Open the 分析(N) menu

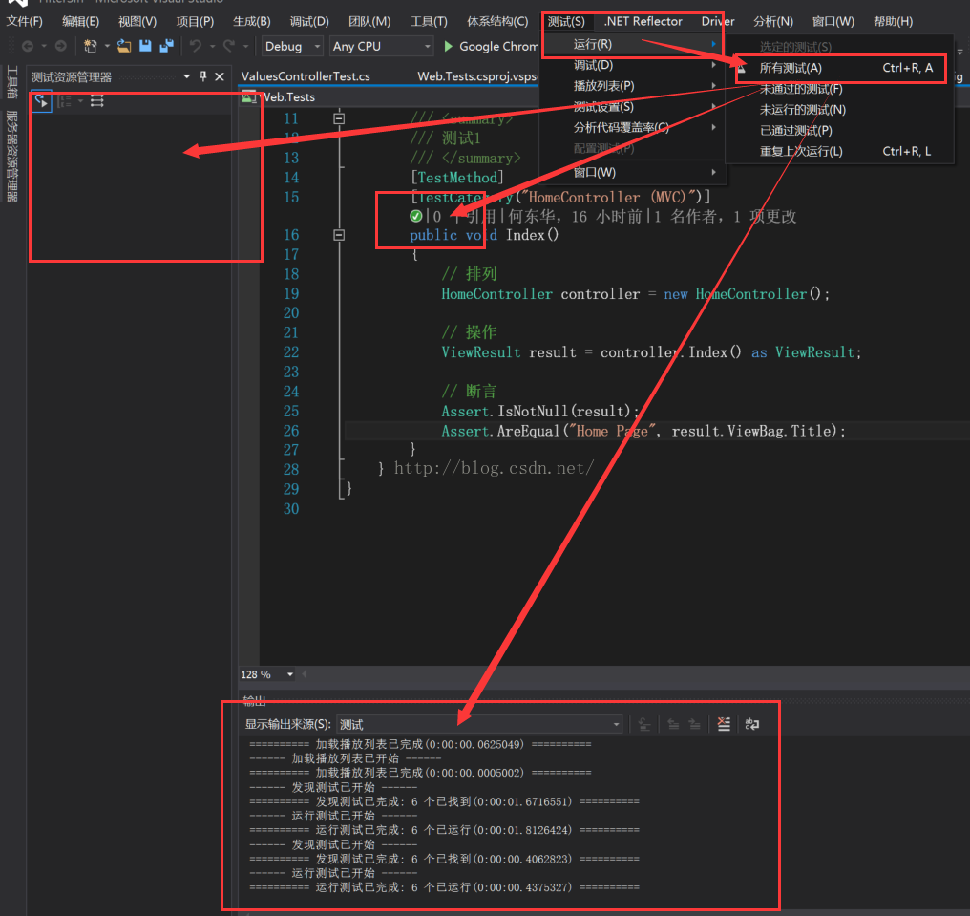(773, 21)
